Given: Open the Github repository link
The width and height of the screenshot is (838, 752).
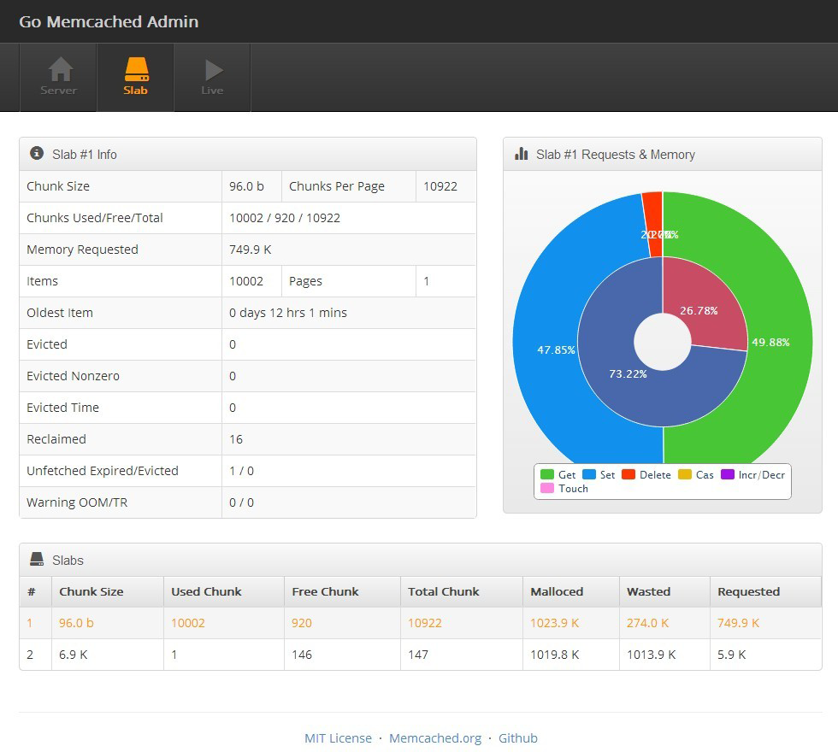Looking at the screenshot, I should point(517,737).
